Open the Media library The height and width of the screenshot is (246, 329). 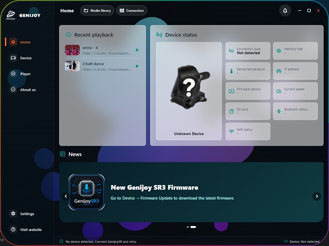97,11
